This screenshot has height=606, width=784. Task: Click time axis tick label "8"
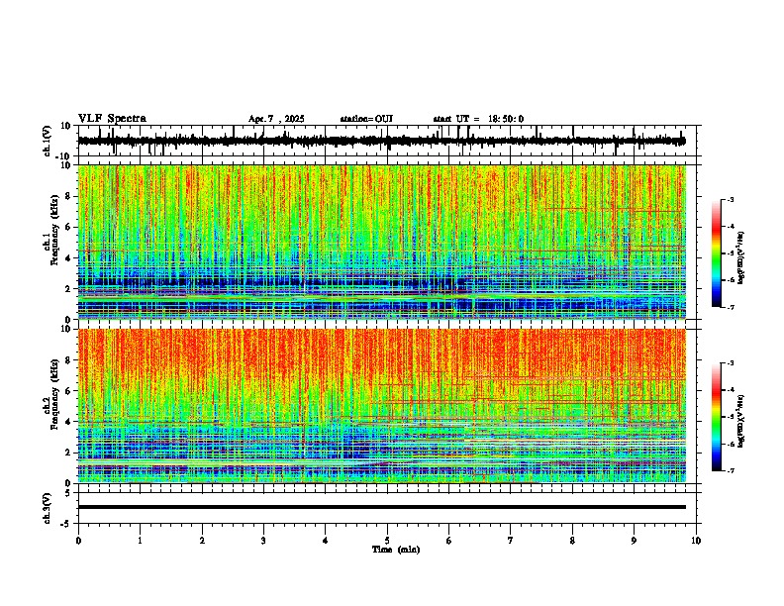click(572, 541)
